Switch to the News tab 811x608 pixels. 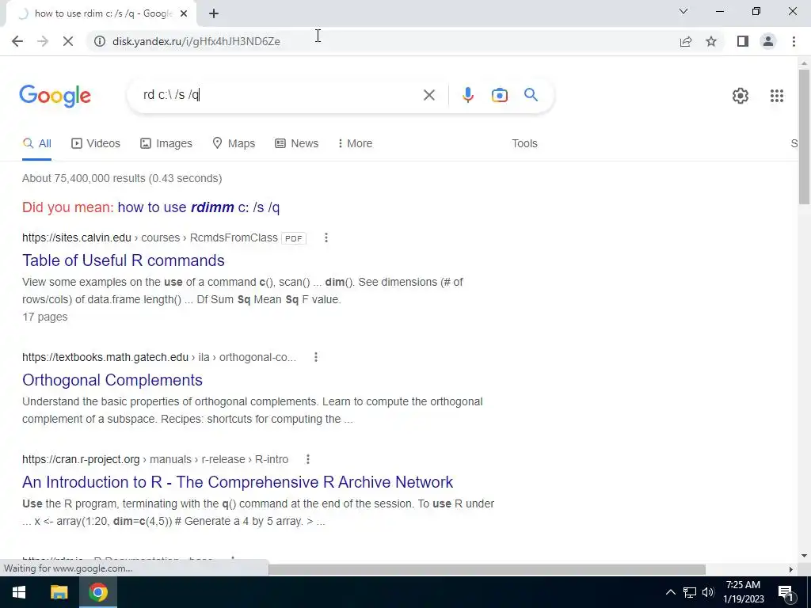coord(296,144)
